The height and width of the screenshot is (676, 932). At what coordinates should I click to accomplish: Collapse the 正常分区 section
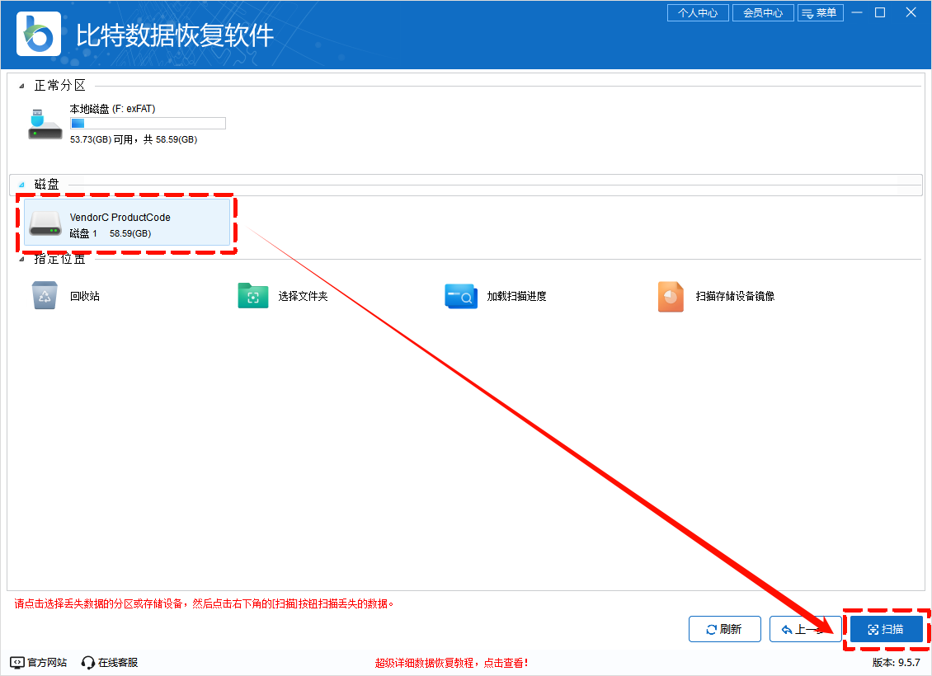(x=21, y=87)
